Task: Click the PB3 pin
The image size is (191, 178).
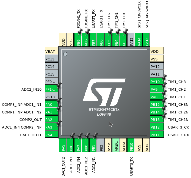Action: click(x=123, y=40)
